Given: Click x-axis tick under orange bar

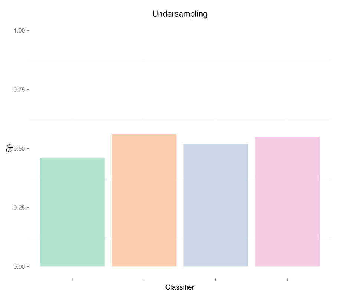Looking at the screenshot, I should pos(144,280).
